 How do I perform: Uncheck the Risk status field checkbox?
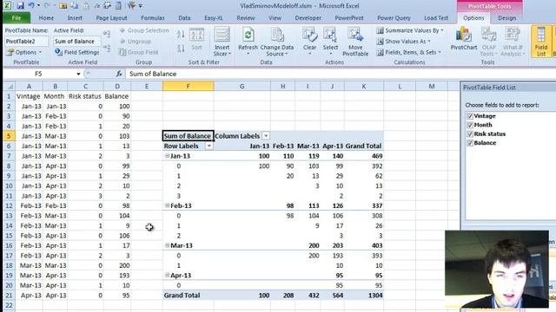470,133
